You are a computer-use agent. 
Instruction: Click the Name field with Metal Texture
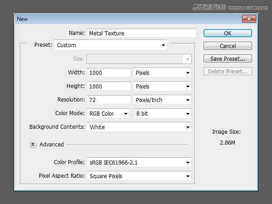coord(141,33)
